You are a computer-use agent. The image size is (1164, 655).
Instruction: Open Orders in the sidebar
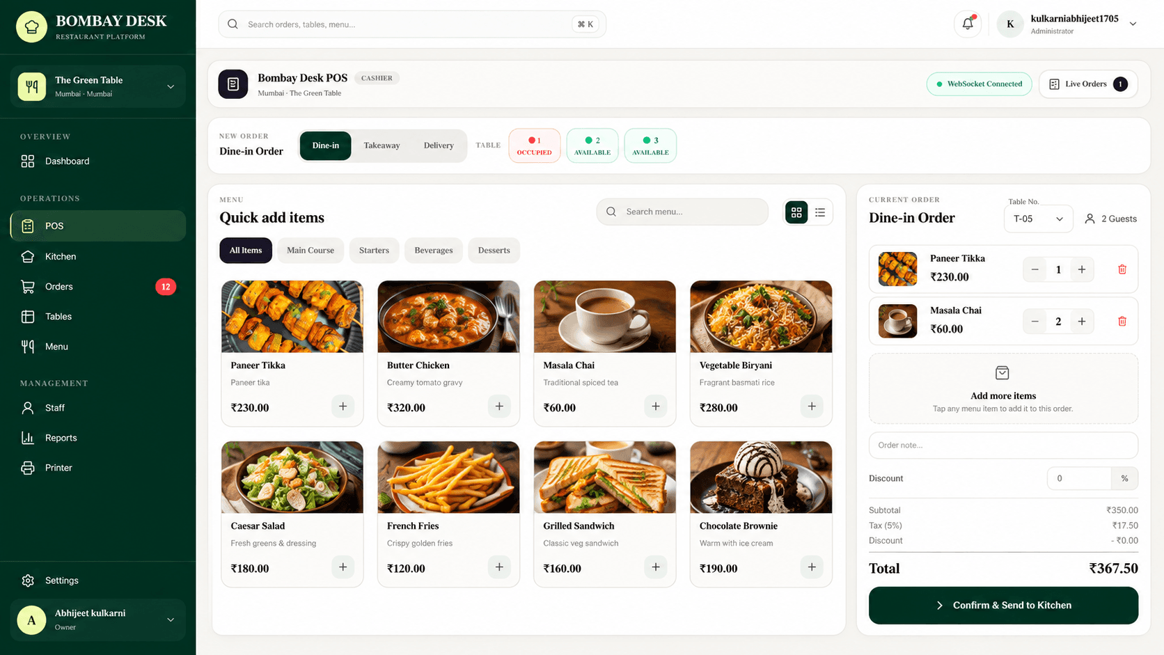(98, 286)
